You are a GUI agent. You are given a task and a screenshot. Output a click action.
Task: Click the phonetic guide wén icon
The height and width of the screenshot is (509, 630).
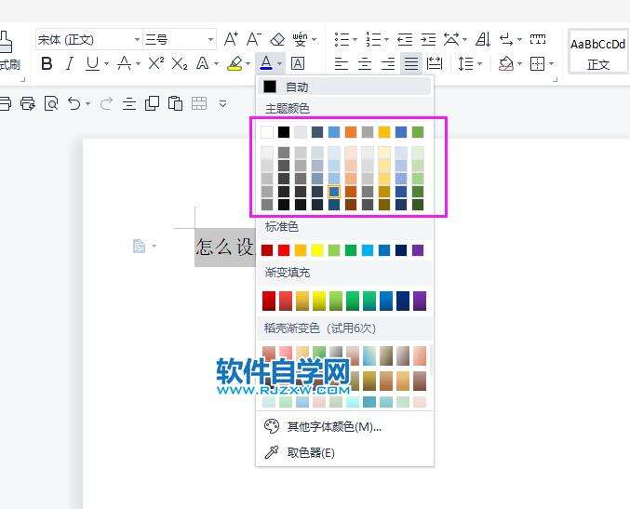click(301, 39)
